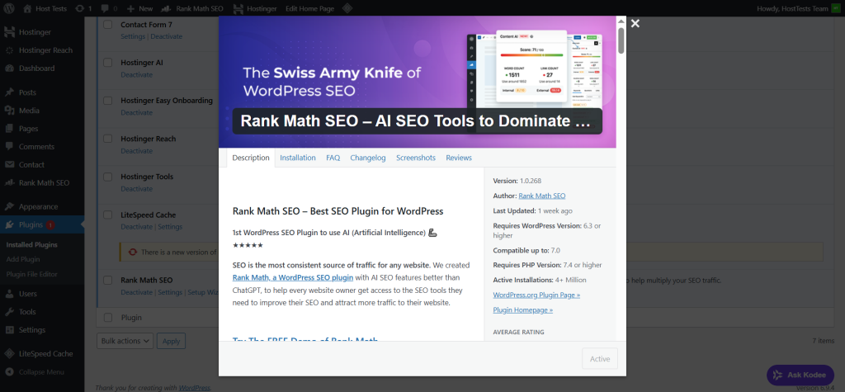This screenshot has width=845, height=392.
Task: Click the LiteSpeed diamond icon in admin bar
Action: [x=348, y=8]
